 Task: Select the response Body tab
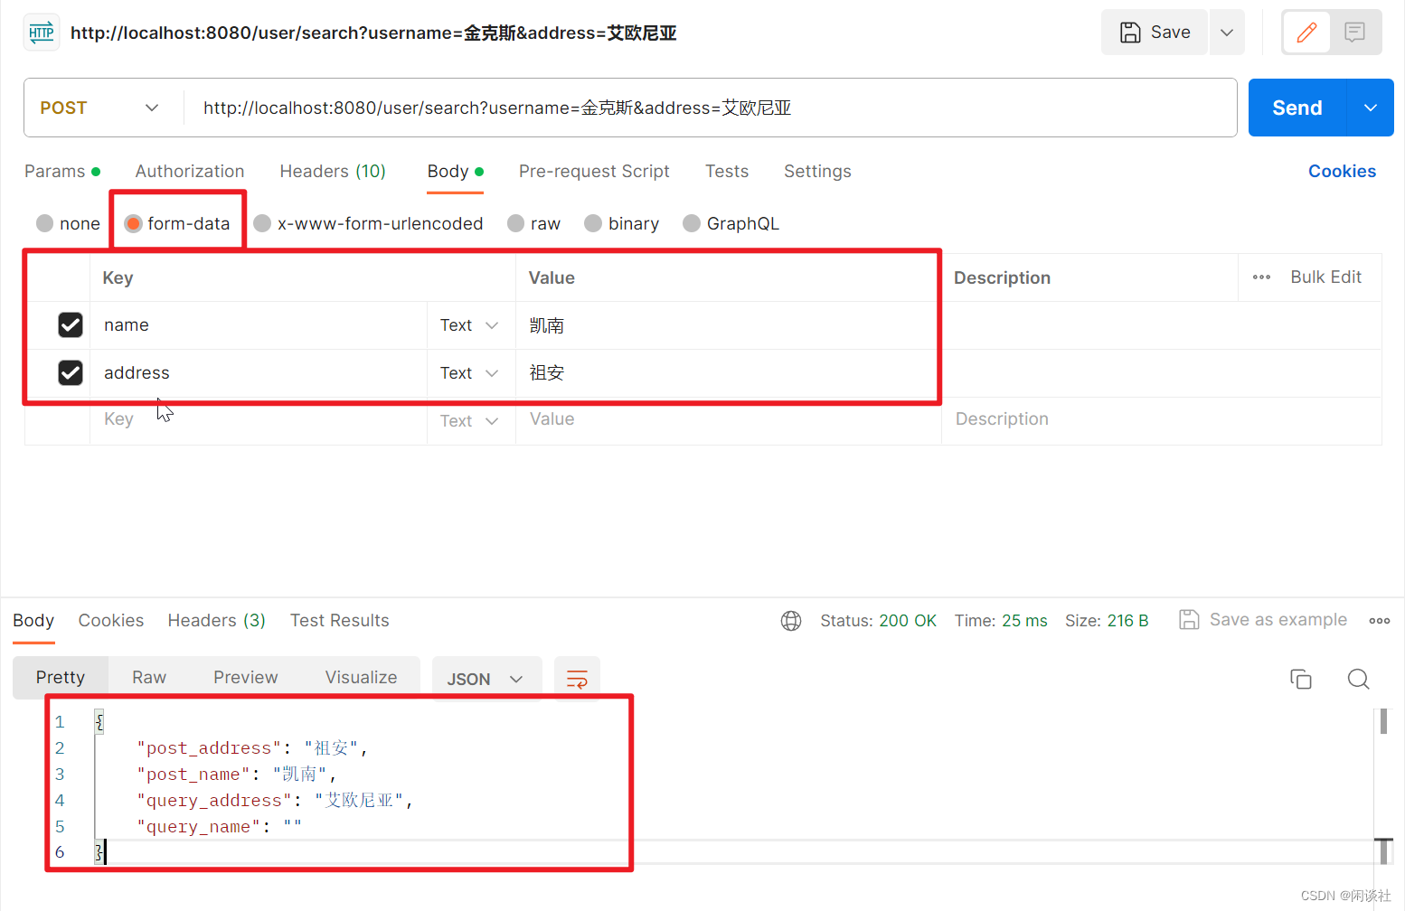point(33,620)
